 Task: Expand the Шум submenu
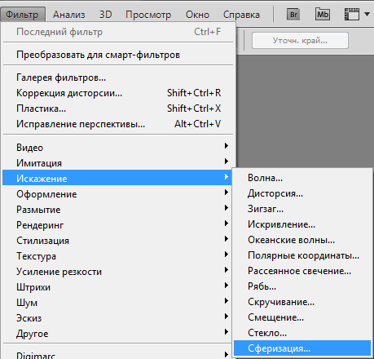[x=118, y=303]
